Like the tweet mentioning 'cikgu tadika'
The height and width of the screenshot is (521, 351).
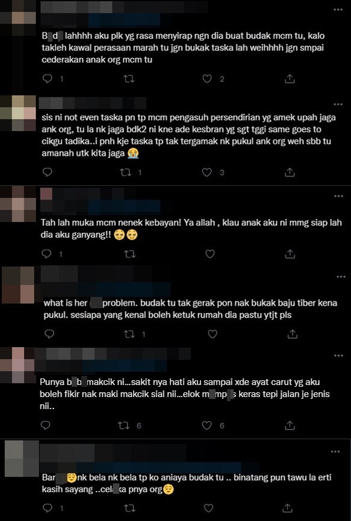tap(207, 172)
